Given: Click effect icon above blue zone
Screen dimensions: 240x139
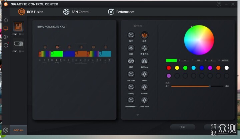Looking at the screenshot, I should [69, 47].
